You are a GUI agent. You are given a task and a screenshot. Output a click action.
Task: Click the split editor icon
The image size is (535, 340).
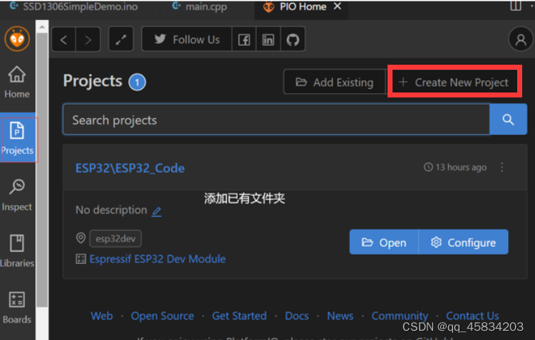click(x=516, y=6)
